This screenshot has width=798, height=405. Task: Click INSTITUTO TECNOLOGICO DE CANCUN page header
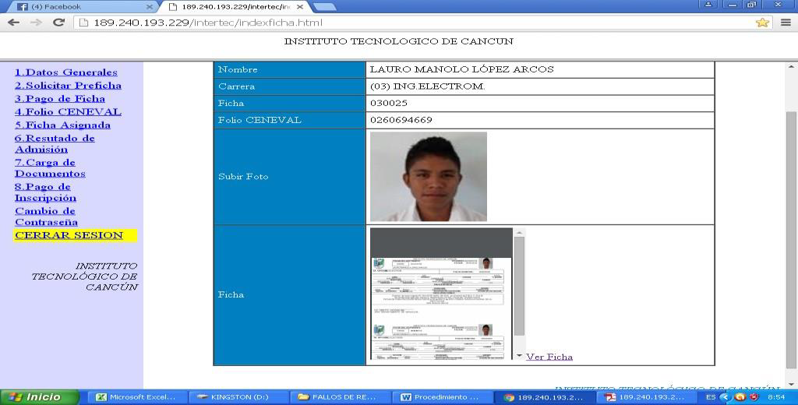pyautogui.click(x=398, y=41)
